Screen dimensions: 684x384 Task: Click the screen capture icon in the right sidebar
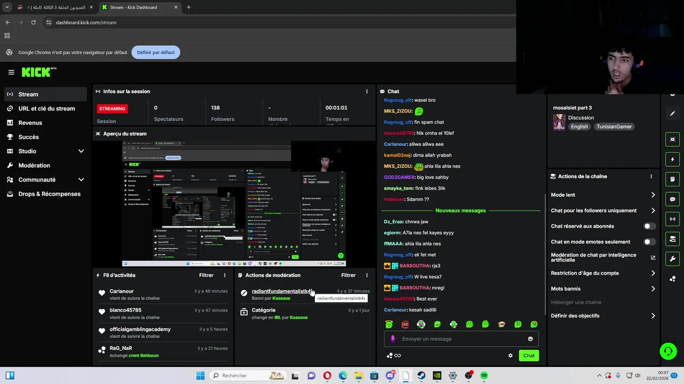coord(672,139)
